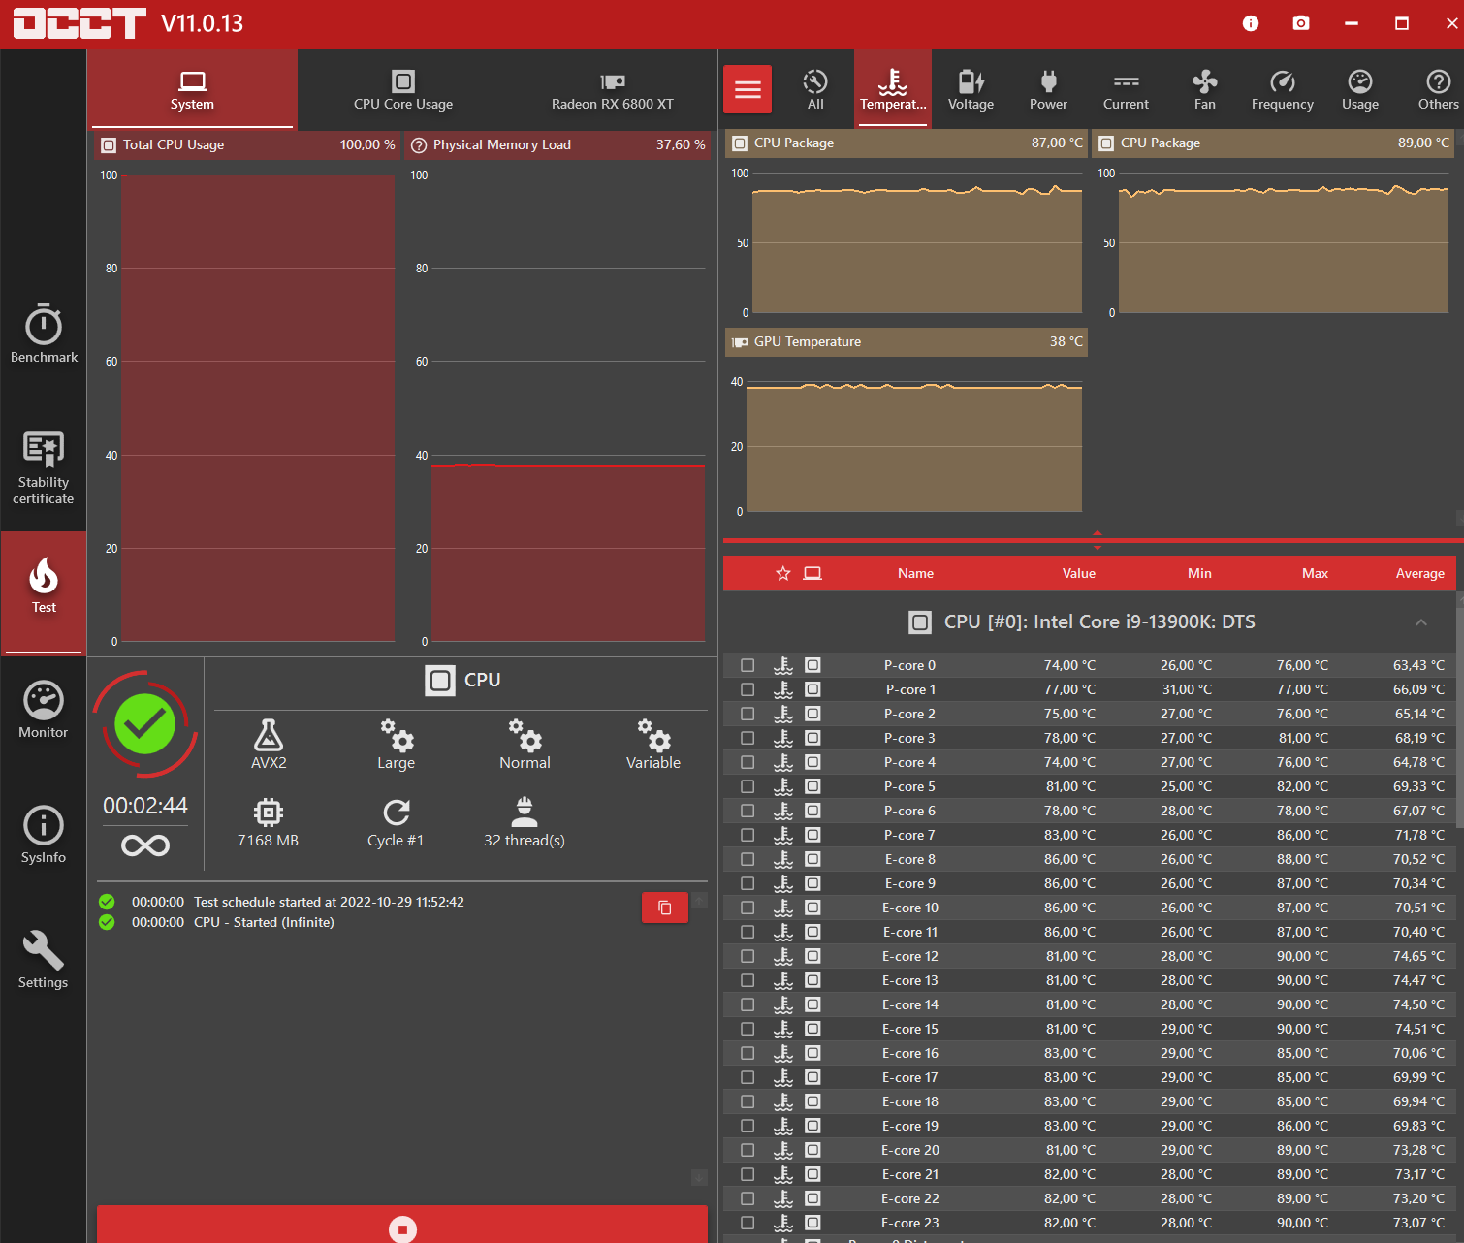The width and height of the screenshot is (1464, 1243).
Task: Stop the running CPU test
Action: coord(402,1227)
